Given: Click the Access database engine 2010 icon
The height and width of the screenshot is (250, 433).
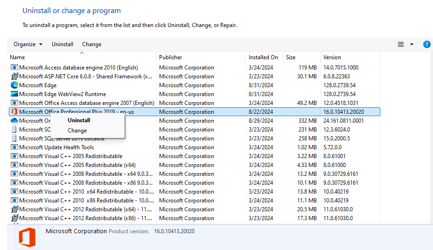Looking at the screenshot, I should coord(14,67).
